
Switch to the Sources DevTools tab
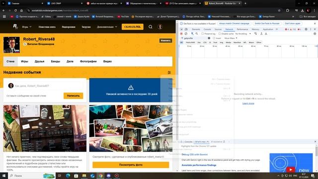point(218,29)
